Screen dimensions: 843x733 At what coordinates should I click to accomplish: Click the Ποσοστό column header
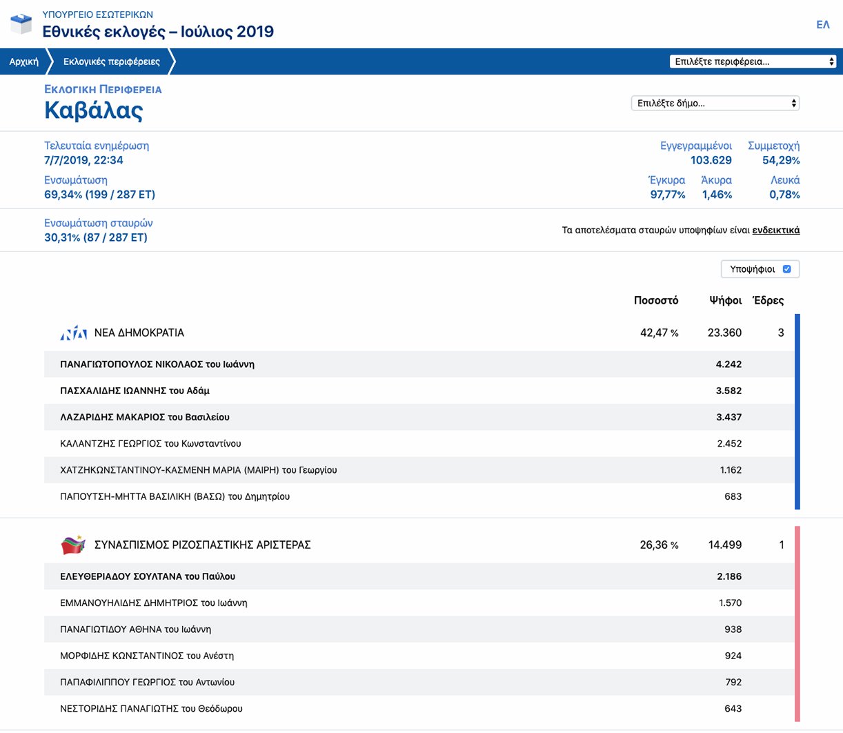(x=656, y=300)
